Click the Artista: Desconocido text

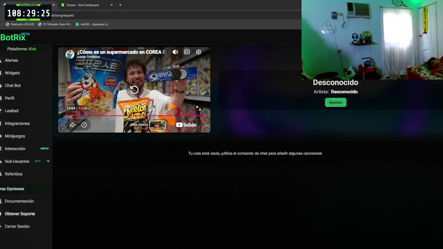click(335, 92)
